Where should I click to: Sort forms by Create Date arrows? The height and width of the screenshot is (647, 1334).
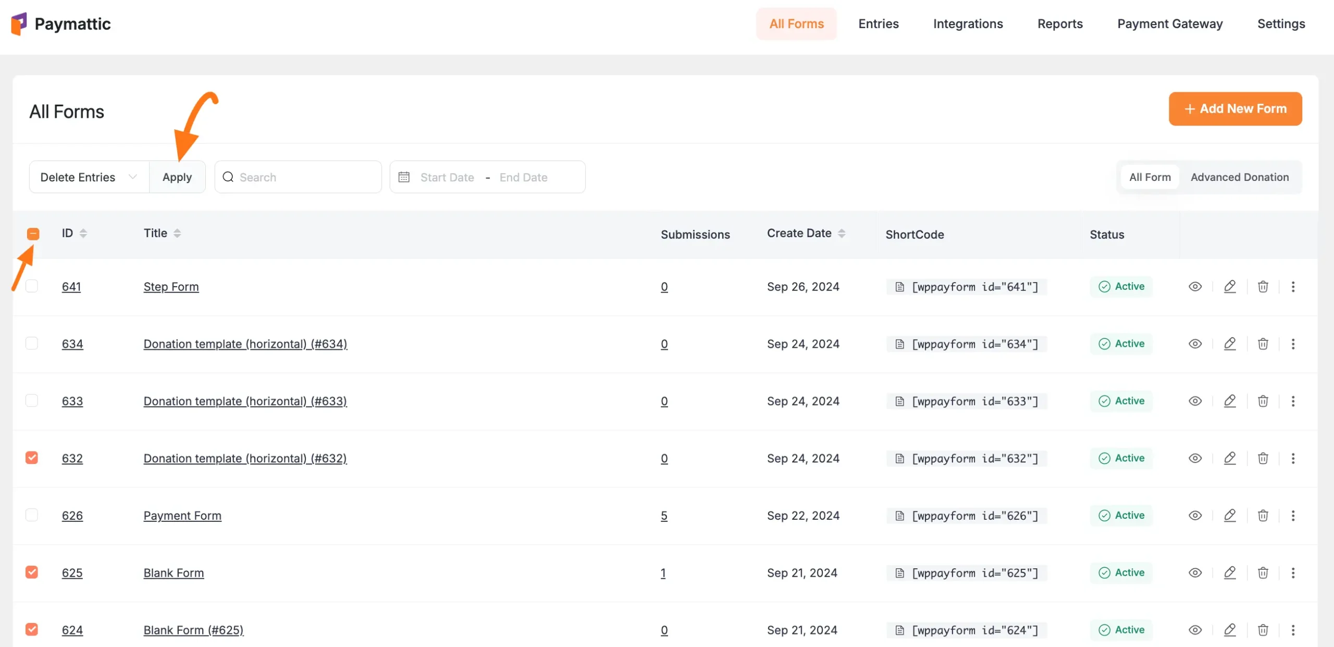(842, 233)
